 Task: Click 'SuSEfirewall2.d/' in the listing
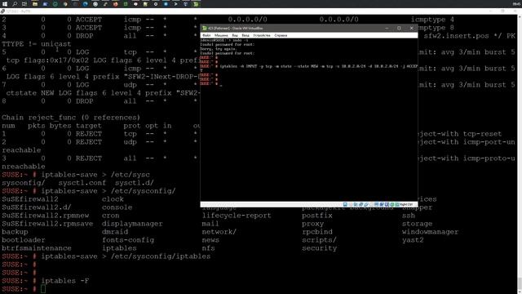pyautogui.click(x=37, y=207)
